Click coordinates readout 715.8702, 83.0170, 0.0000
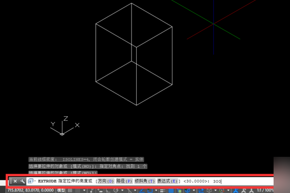This screenshot has height=193, width=290. (x=30, y=190)
